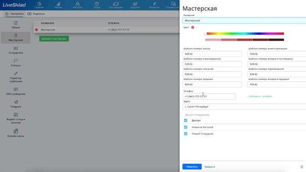Screen dimensions: 306x172
Task: Open Онлайн кассы section in sidebar
Action: (x=16, y=133)
